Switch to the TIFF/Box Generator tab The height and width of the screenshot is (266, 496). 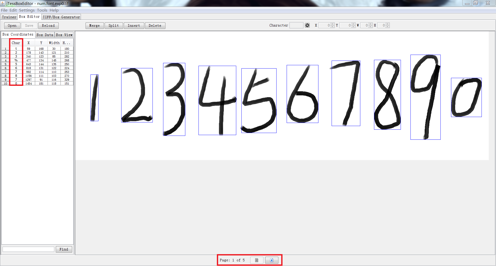61,17
